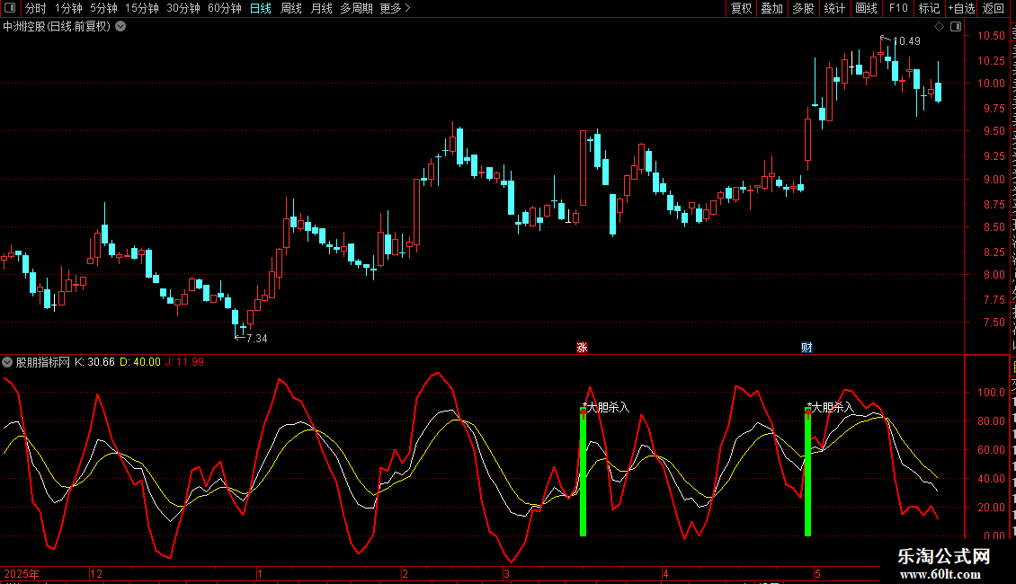Select the 日线 daily period

point(261,8)
